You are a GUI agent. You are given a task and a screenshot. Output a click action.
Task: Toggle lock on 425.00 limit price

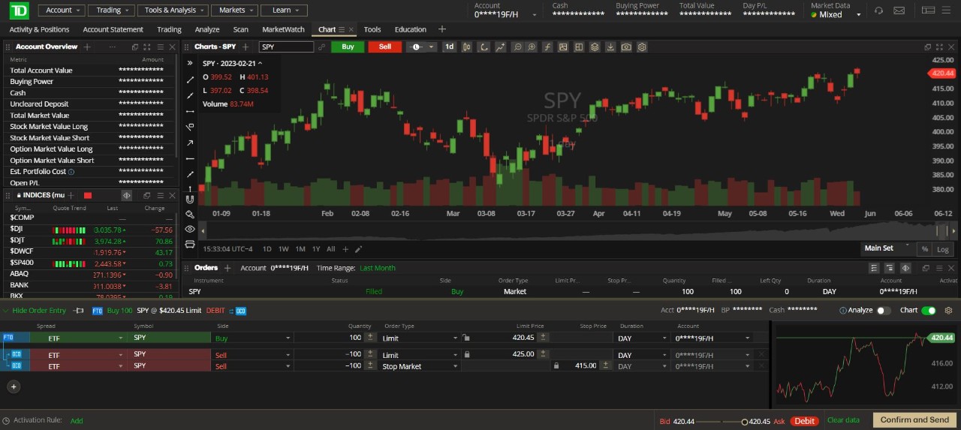pyautogui.click(x=466, y=354)
